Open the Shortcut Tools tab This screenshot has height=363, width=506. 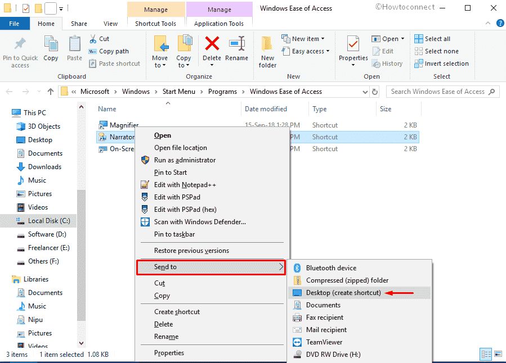pos(155,24)
